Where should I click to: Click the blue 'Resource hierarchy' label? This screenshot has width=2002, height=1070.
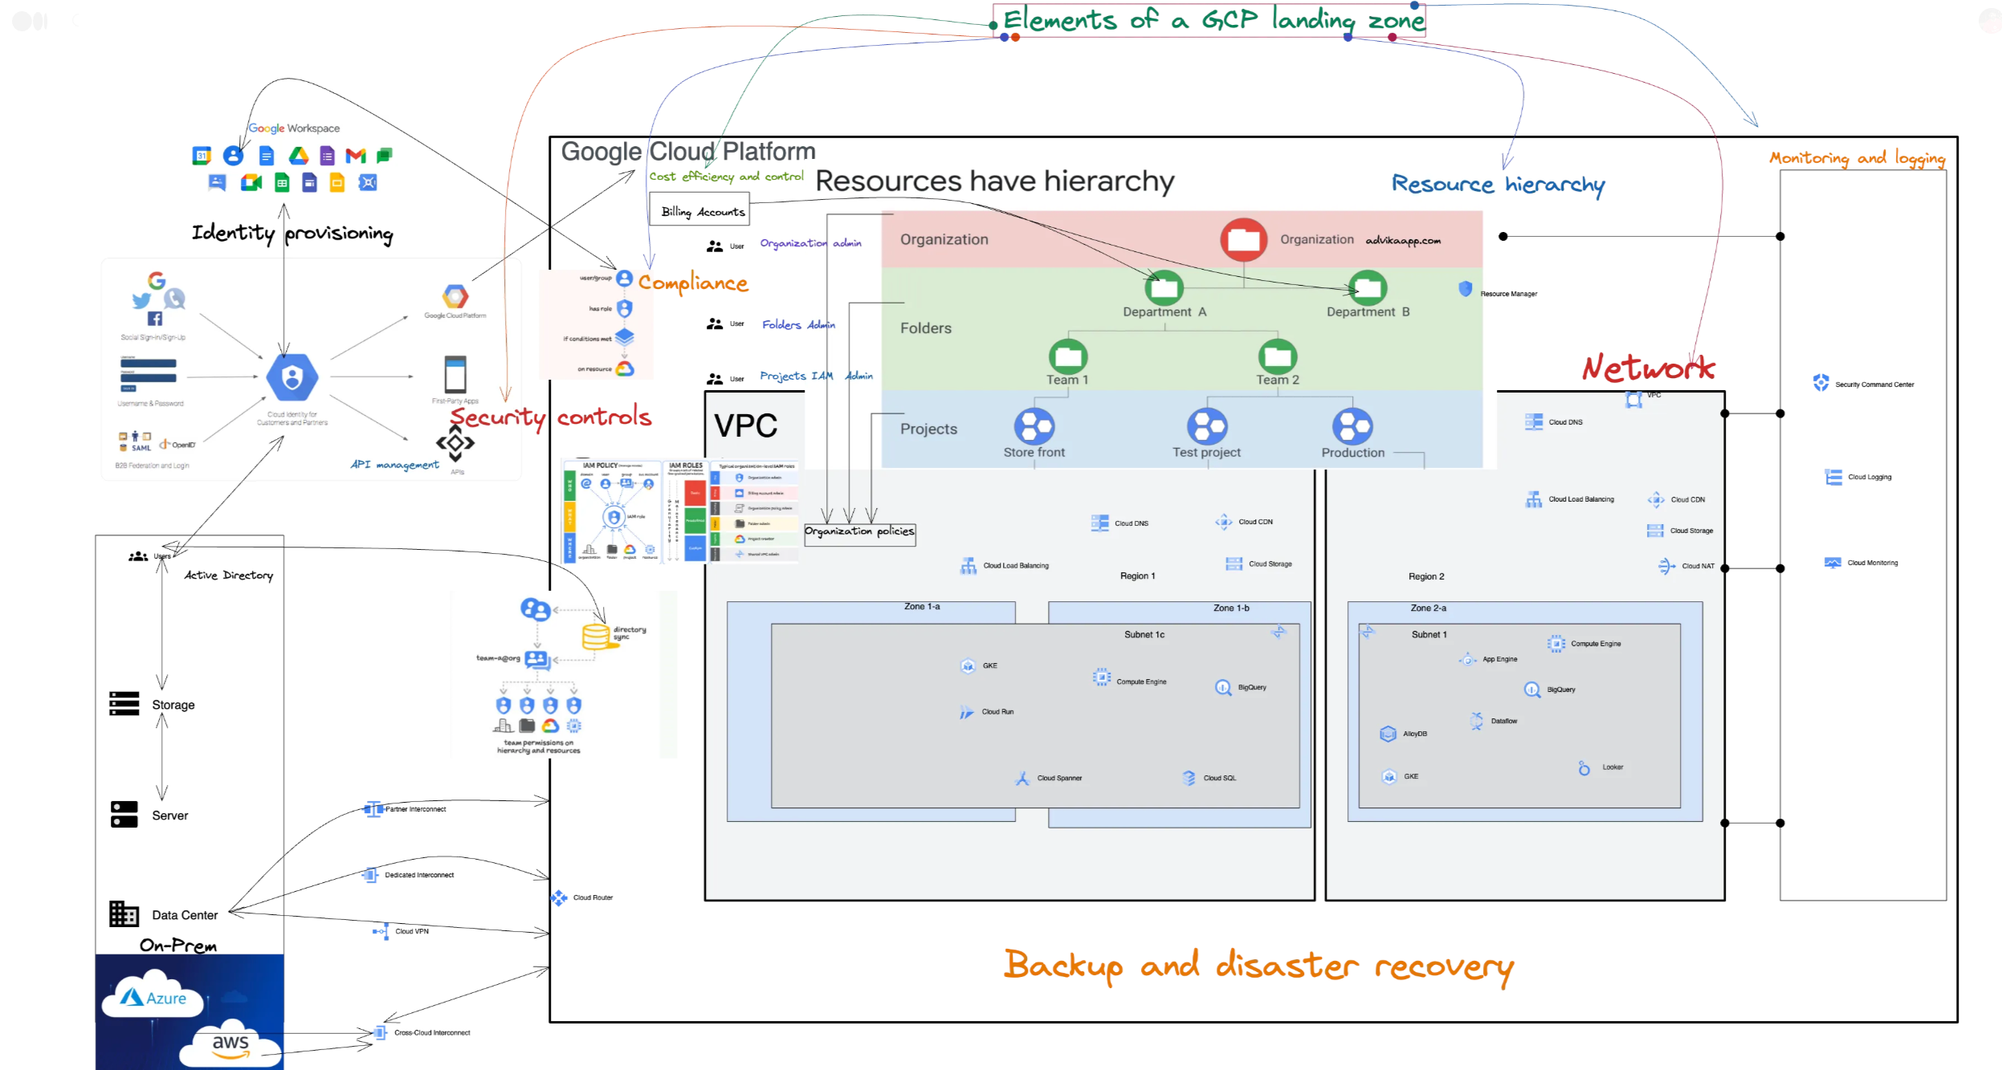pyautogui.click(x=1498, y=185)
